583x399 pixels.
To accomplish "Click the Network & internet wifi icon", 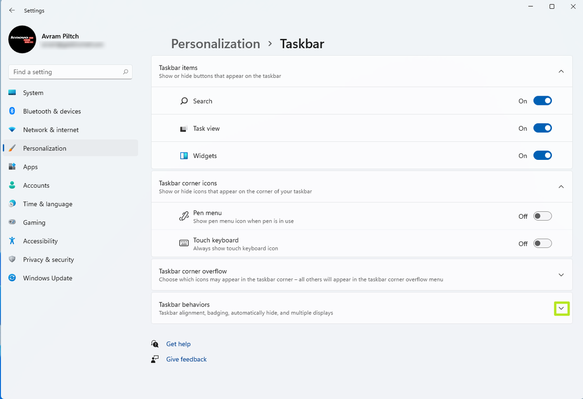I will 13,130.
